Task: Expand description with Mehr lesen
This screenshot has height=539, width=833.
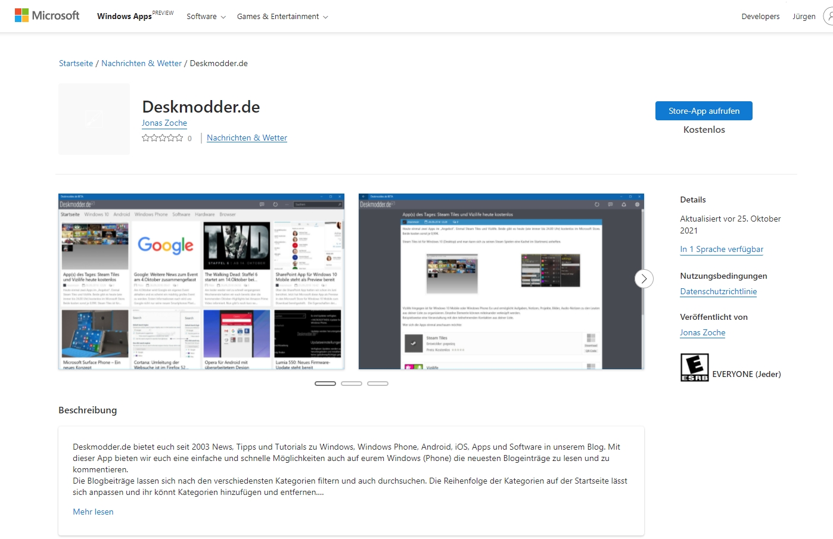Action: [x=93, y=512]
